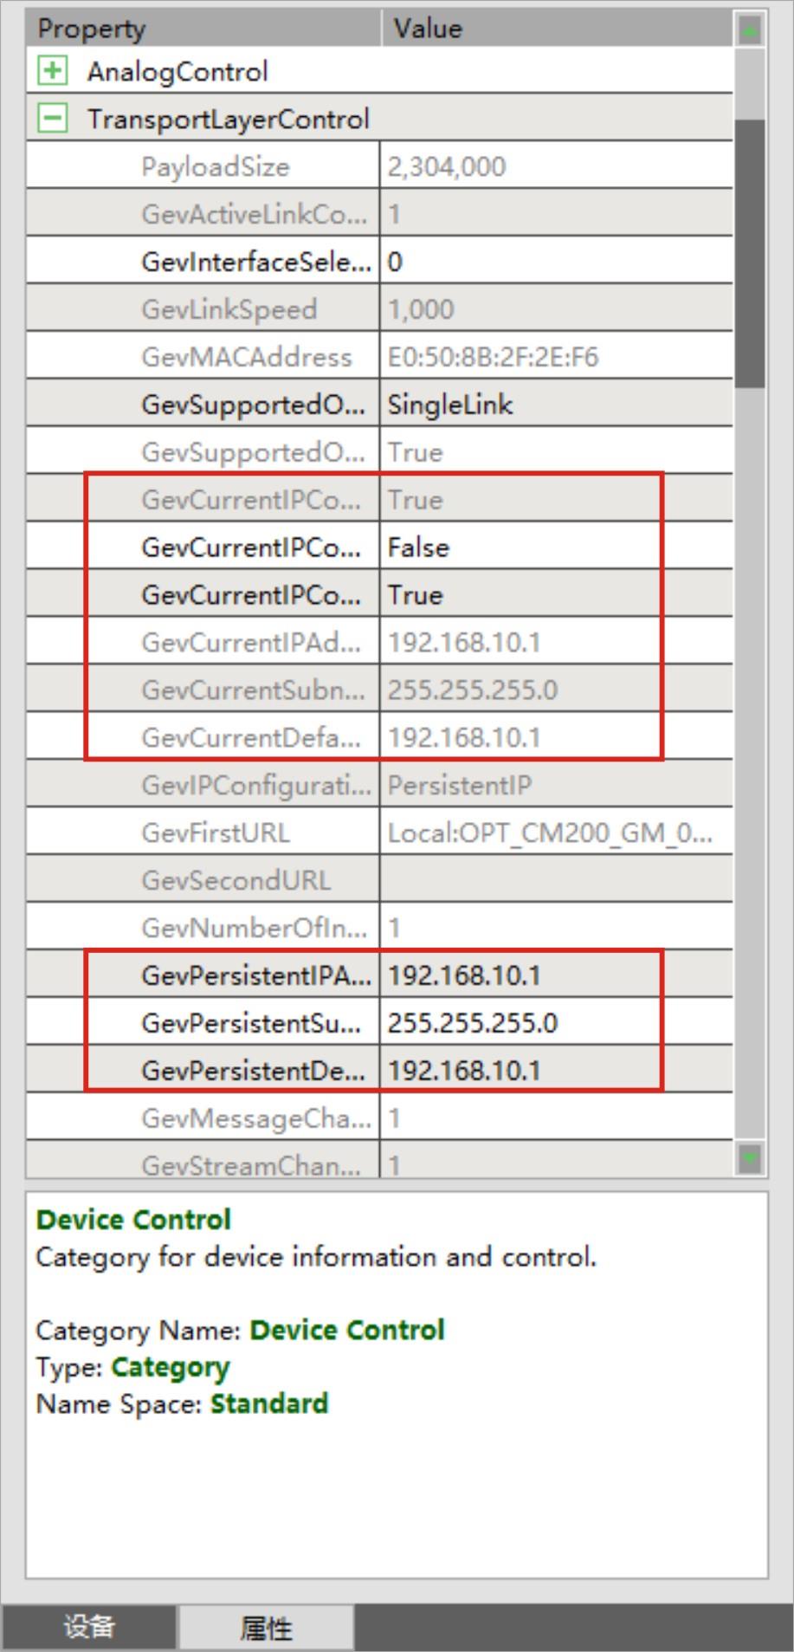Click the Property column header
The image size is (794, 1652).
tap(203, 29)
